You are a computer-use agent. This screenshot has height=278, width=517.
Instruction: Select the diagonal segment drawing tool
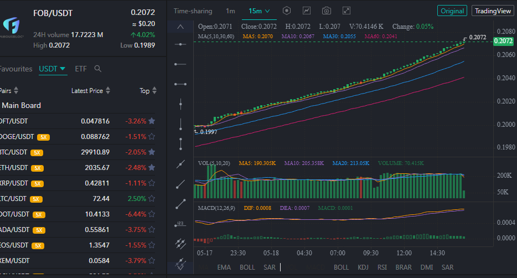tap(180, 204)
